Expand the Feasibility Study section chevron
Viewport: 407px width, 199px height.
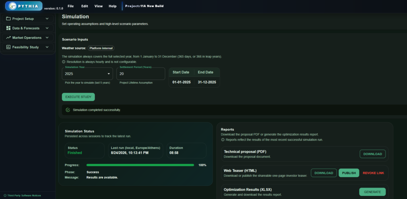point(47,47)
